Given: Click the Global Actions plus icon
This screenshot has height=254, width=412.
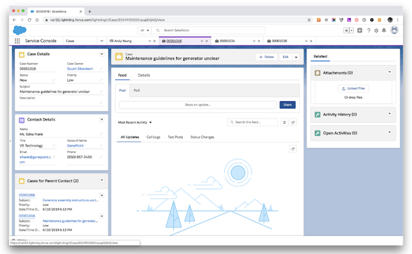Looking at the screenshot, I should click(359, 31).
